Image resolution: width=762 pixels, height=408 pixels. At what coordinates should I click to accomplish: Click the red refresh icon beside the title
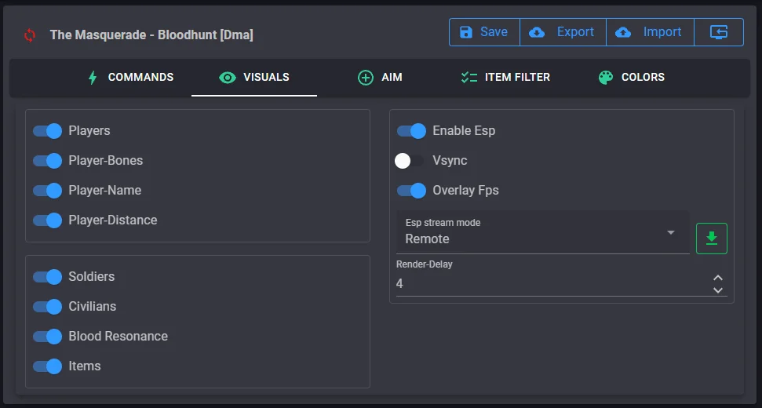point(30,35)
